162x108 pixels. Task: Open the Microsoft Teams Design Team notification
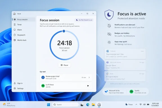[125, 65]
